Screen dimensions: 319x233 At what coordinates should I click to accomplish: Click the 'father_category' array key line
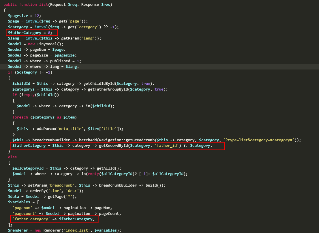54,219
